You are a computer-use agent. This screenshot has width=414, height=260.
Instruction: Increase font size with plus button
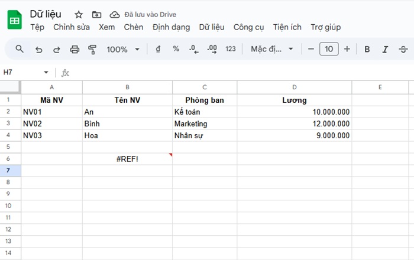(x=347, y=49)
